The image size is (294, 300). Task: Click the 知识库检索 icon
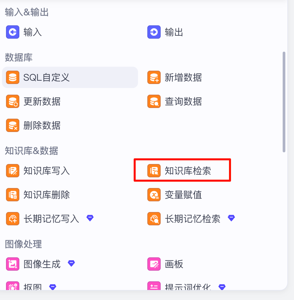point(154,171)
